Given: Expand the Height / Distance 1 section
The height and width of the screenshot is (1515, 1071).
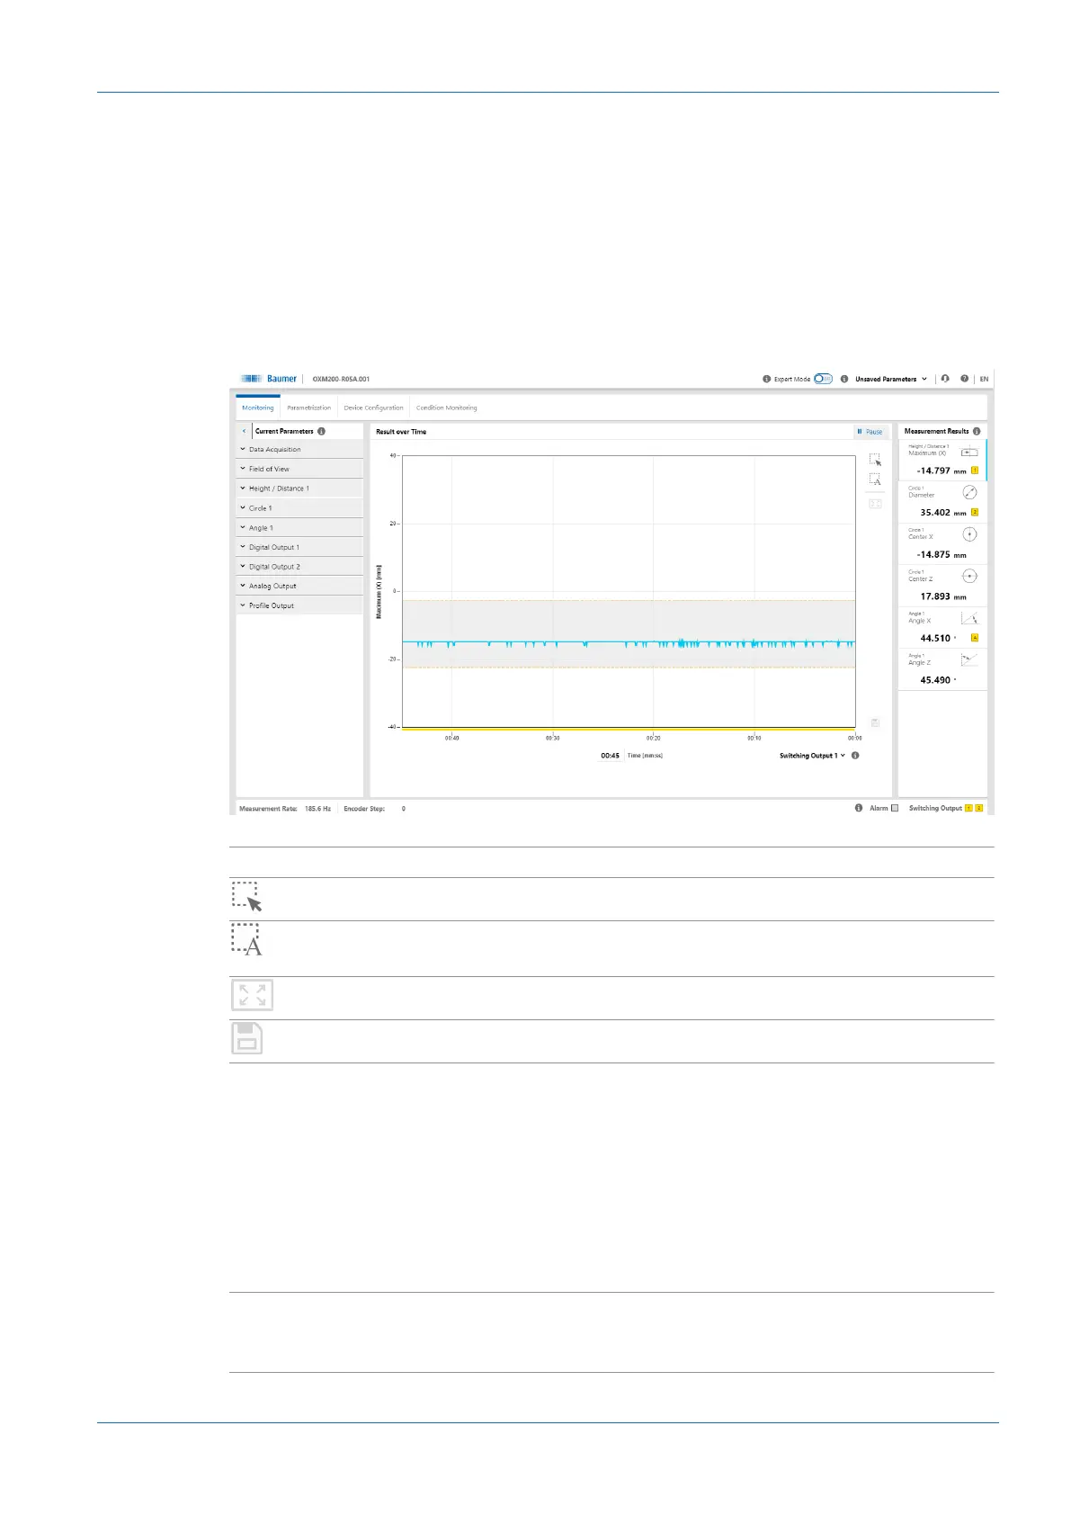Looking at the screenshot, I should (x=299, y=489).
